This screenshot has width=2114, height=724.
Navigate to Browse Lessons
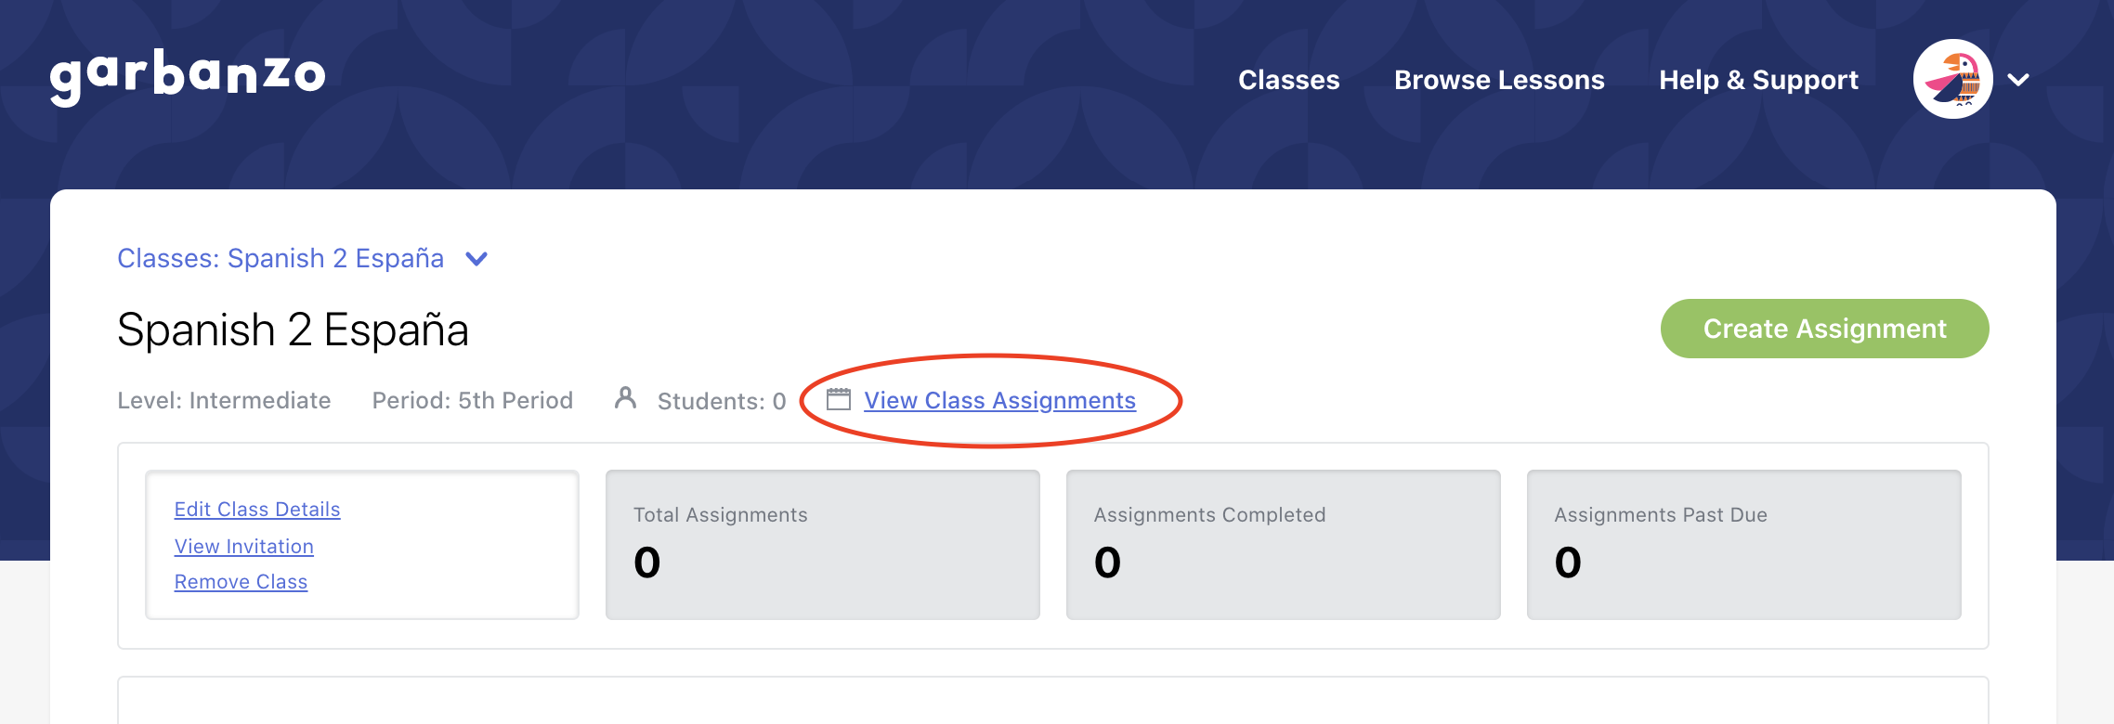point(1499,80)
